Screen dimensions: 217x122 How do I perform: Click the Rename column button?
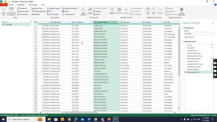click(36, 14)
